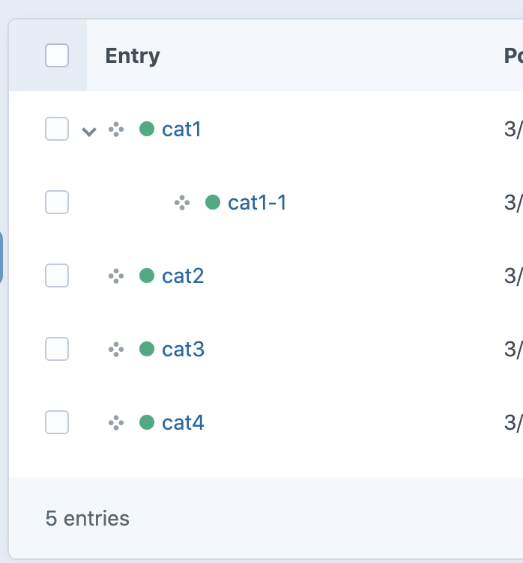
Task: Check the checkbox for the cat1 row
Action: click(x=57, y=129)
